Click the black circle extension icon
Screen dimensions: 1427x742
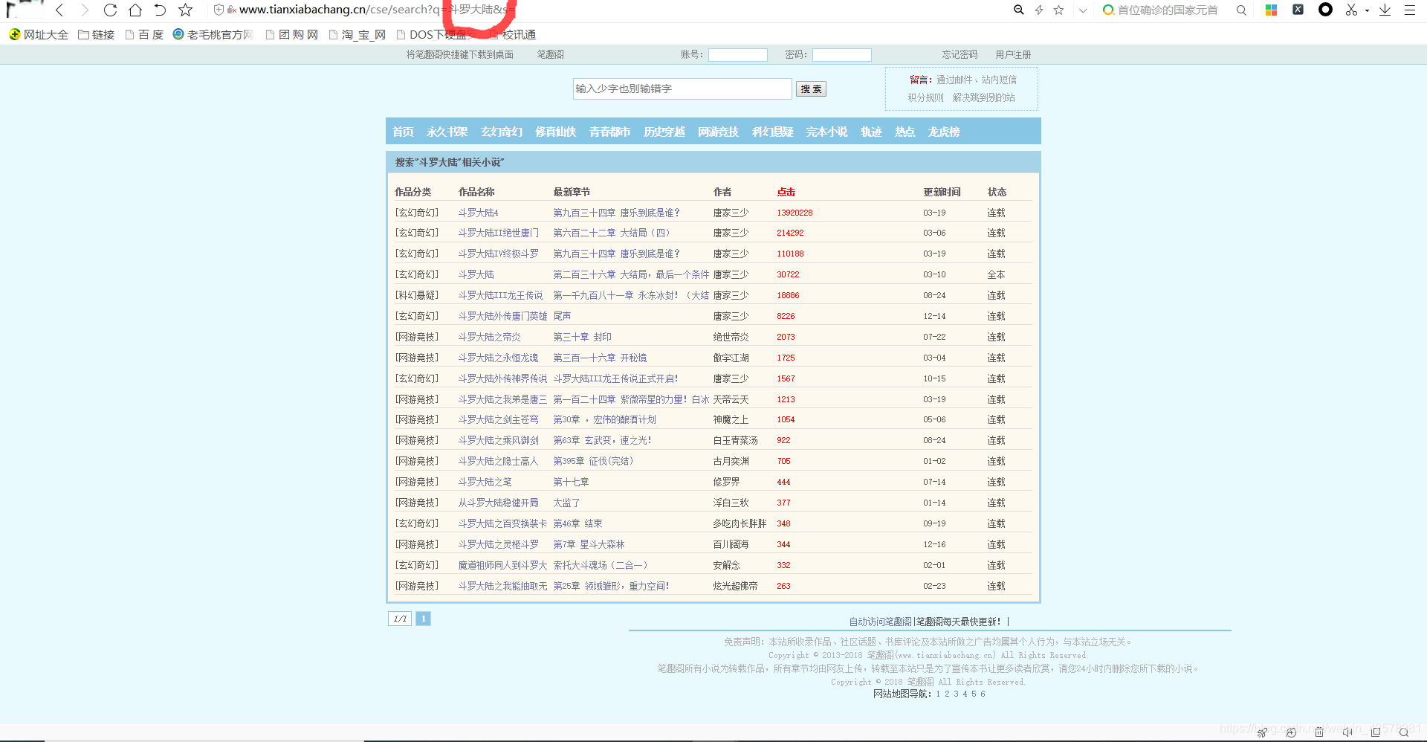tap(1325, 10)
